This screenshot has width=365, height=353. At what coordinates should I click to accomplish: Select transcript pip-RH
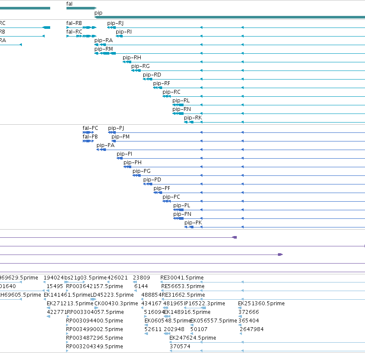[x=132, y=58]
